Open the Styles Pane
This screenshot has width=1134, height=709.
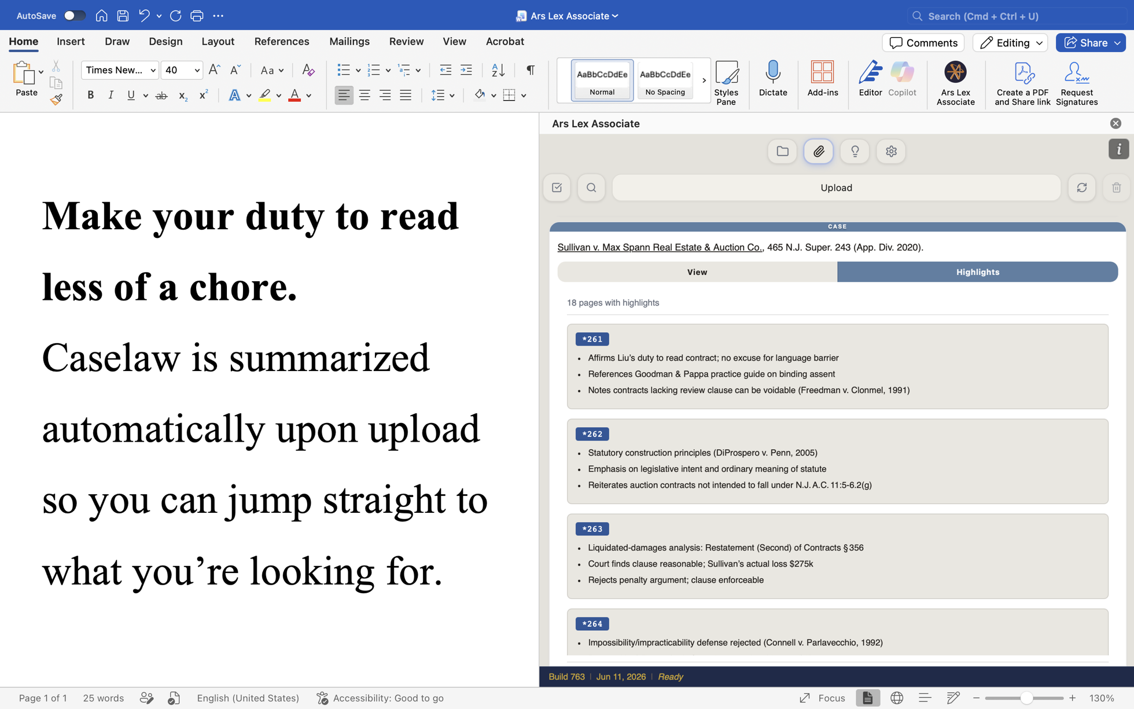pos(726,83)
